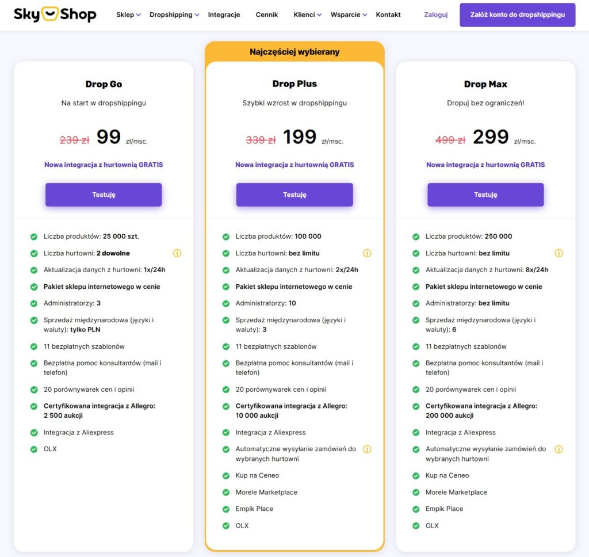Select Cennik in the navigation bar
The image size is (589, 557).
coord(266,15)
